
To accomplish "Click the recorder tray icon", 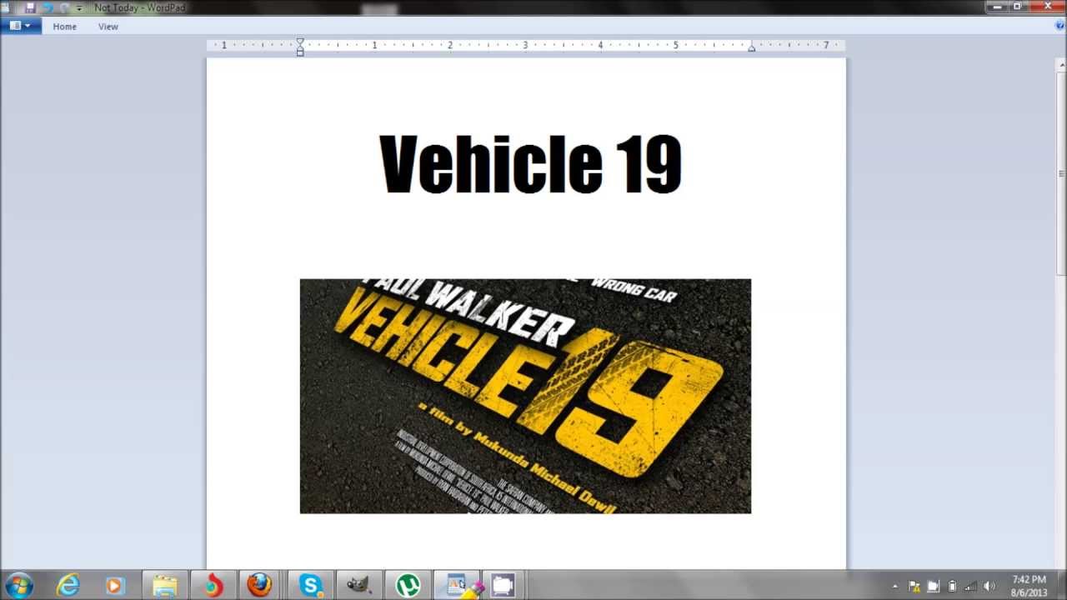I will click(x=934, y=586).
